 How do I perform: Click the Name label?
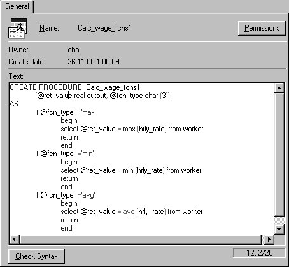pos(49,28)
